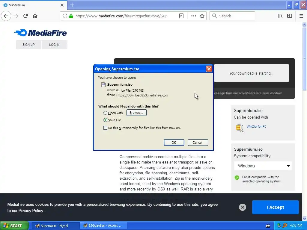Screen dimensions: 307x230
Task: Click the https://download853.mediafire.com source text
Action: pyautogui.click(x=142, y=95)
